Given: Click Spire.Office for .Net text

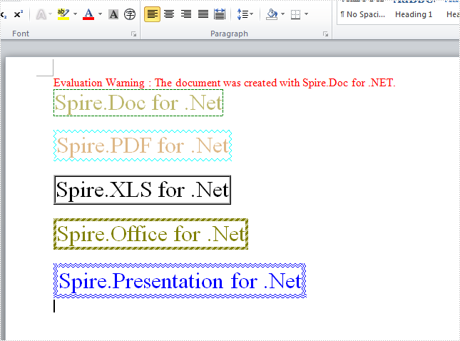Looking at the screenshot, I should pos(150,234).
